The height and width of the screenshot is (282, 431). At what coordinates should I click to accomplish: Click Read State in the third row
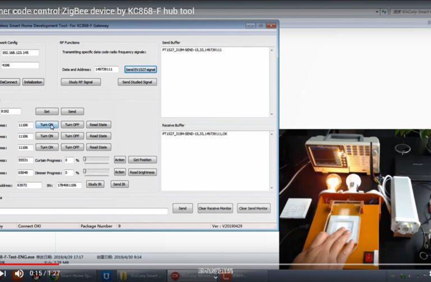coord(98,147)
